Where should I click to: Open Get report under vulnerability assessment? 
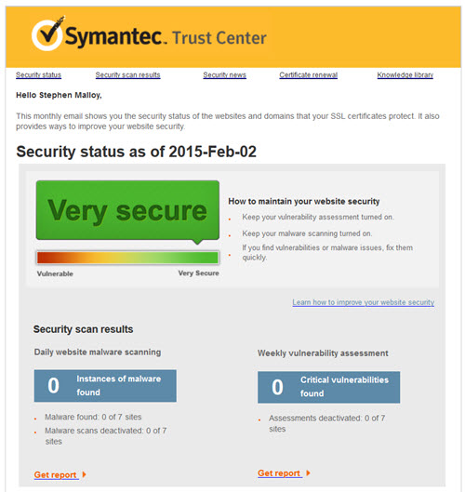(x=279, y=473)
